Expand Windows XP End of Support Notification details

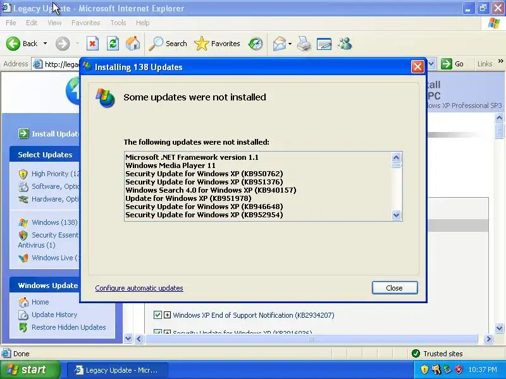click(167, 315)
